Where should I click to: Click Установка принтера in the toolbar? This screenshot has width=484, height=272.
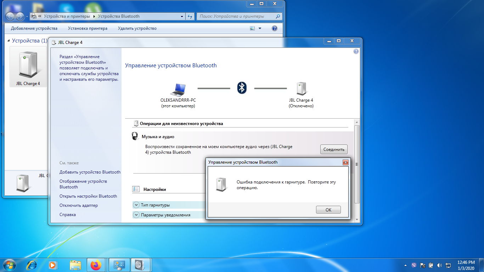(x=88, y=28)
